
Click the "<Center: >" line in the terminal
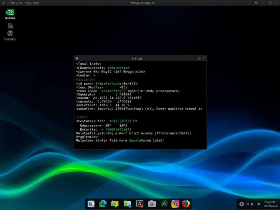86,75
